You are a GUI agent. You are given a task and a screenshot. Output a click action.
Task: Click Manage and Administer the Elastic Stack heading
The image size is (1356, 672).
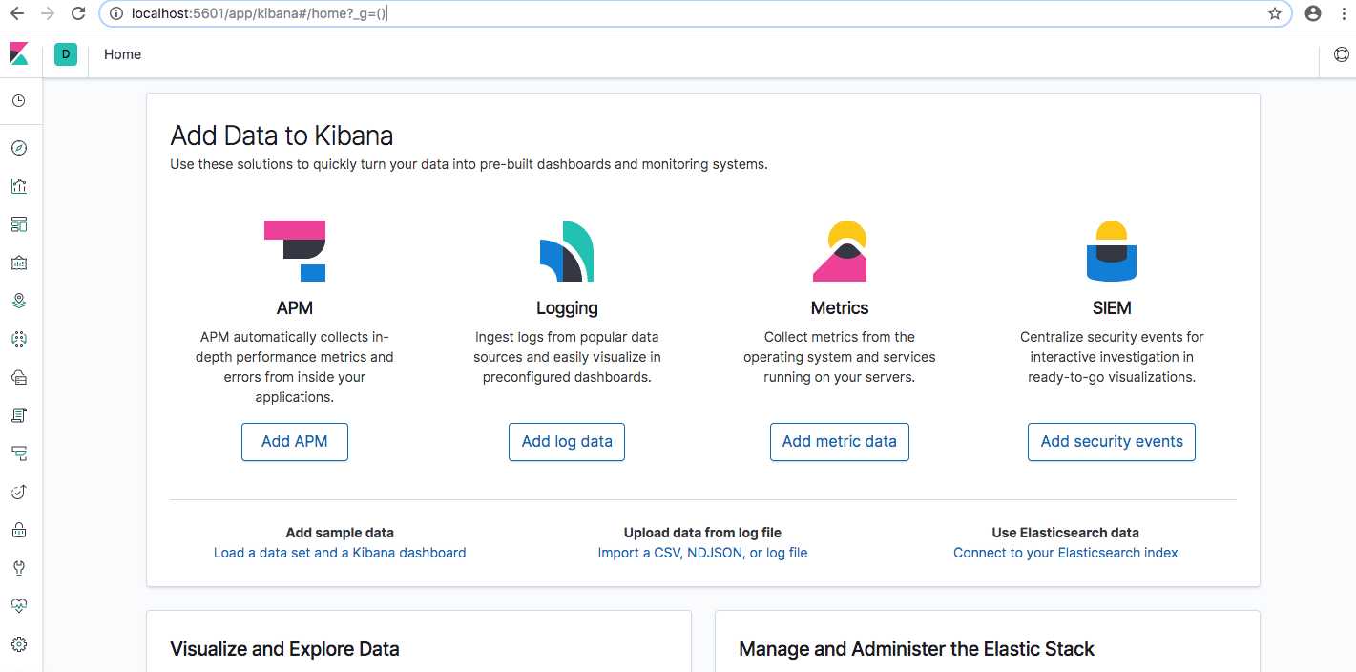click(917, 649)
